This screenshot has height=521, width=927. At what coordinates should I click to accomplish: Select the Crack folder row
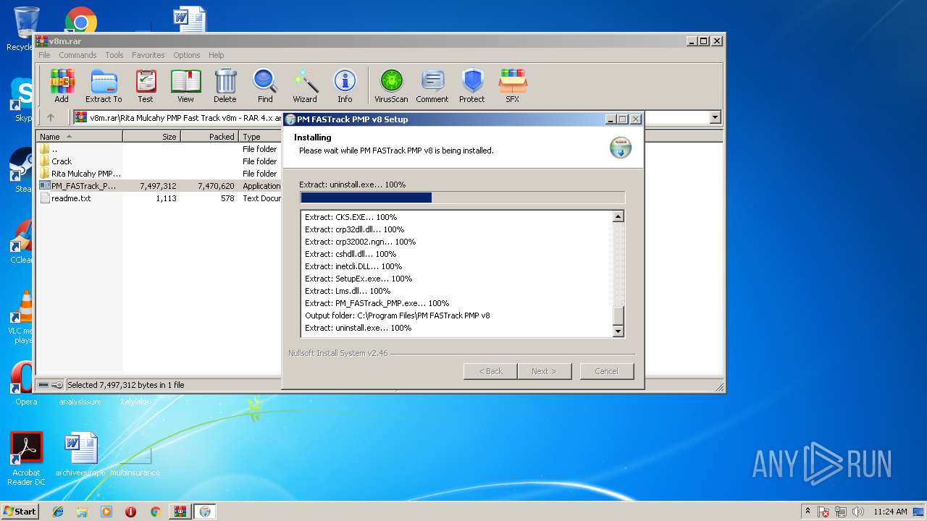coord(159,161)
